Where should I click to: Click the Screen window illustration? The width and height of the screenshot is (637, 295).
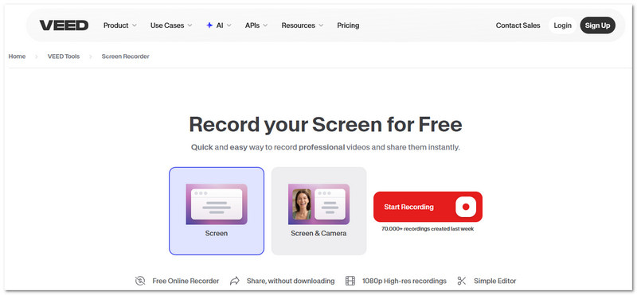[x=217, y=204]
